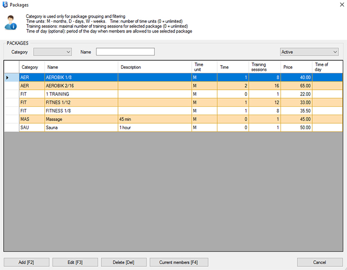Open the Category filter dropdown
The image size is (347, 270).
point(52,52)
